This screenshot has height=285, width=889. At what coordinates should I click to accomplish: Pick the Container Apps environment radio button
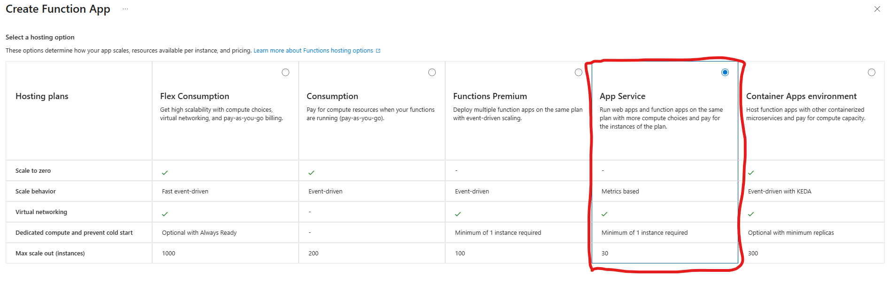872,72
